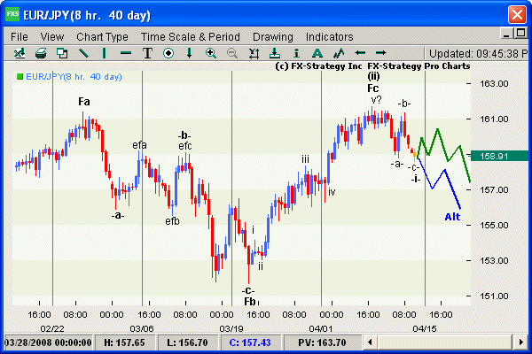Click the 151.00 price axis label

point(494,296)
